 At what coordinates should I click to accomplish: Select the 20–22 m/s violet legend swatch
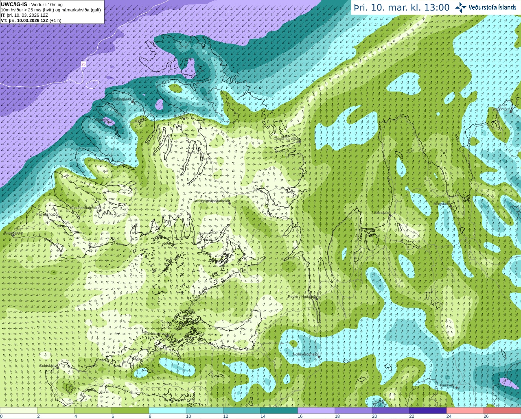coord(391,410)
